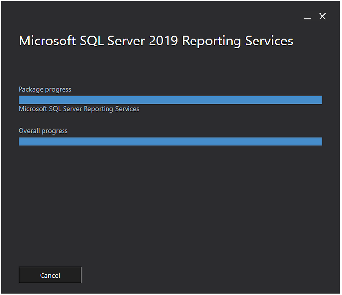Click the word Microsoft in the heading
The width and height of the screenshot is (342, 295).
tap(47, 41)
